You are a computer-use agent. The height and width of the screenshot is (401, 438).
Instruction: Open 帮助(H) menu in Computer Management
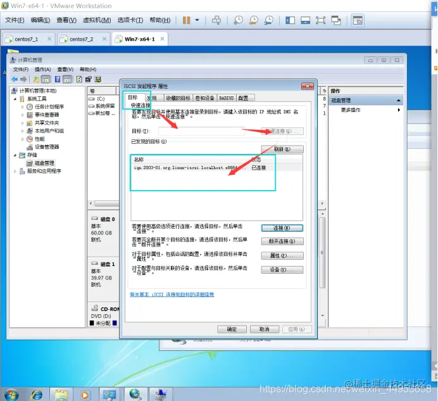88,69
